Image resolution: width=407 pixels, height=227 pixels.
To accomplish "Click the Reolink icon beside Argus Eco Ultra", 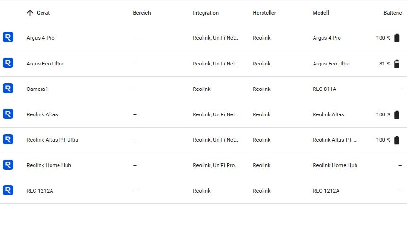I will pos(8,63).
